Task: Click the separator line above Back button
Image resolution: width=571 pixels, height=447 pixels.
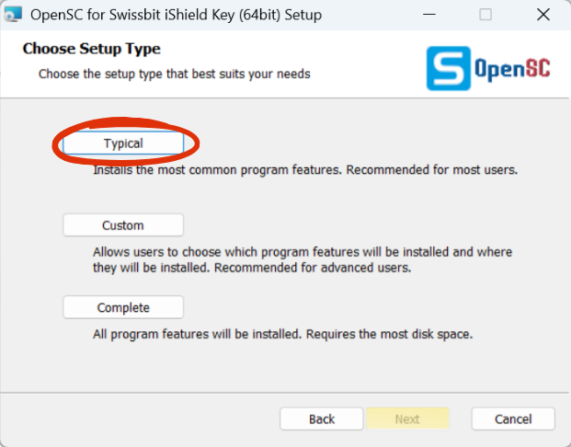Action: click(284, 393)
